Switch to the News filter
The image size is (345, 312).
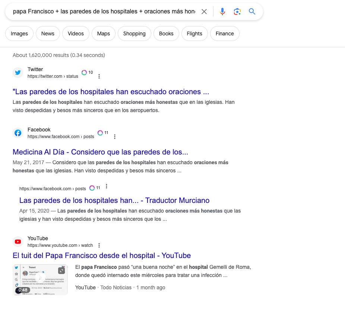click(x=48, y=34)
